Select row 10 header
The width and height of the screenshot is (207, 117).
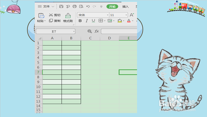(39, 87)
